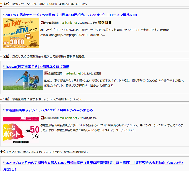Open the iDeCo(確定拠出年金)で無理なく賢く節税 link
189x171 pixels.
(37, 67)
